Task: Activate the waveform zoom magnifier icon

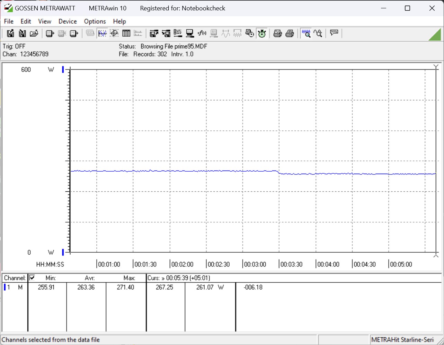Action: 306,33
